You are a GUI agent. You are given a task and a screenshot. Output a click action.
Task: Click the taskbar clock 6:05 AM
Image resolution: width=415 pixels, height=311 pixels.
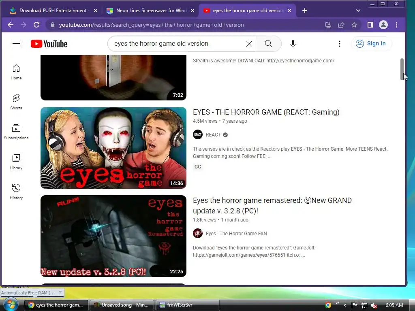coord(394,305)
